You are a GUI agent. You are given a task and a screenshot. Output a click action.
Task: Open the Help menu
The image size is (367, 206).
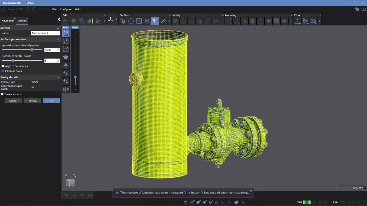click(x=77, y=9)
